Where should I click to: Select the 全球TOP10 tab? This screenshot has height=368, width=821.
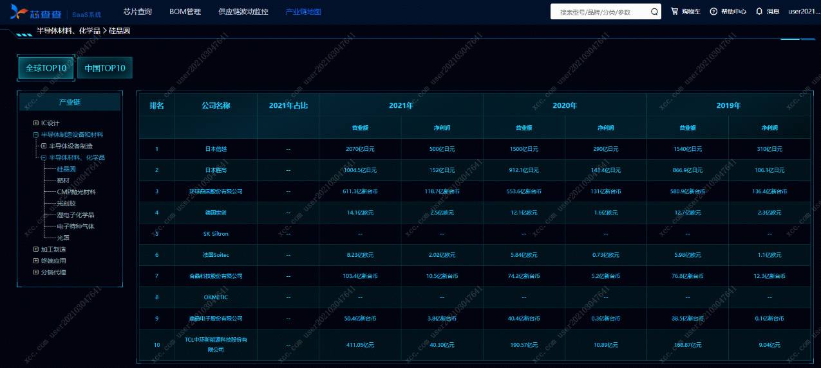[x=46, y=68]
